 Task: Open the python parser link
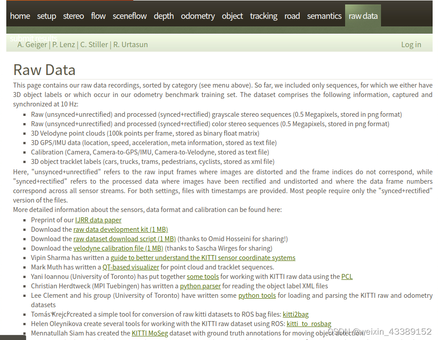click(200, 286)
